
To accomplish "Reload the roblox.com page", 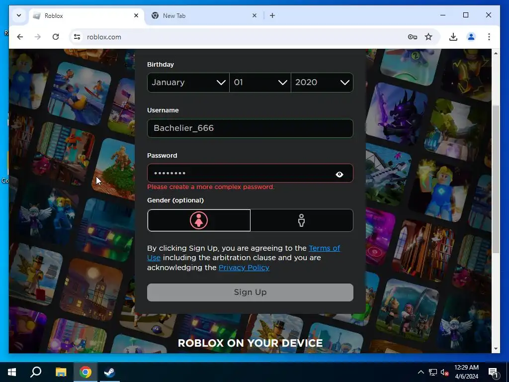I will click(x=56, y=37).
